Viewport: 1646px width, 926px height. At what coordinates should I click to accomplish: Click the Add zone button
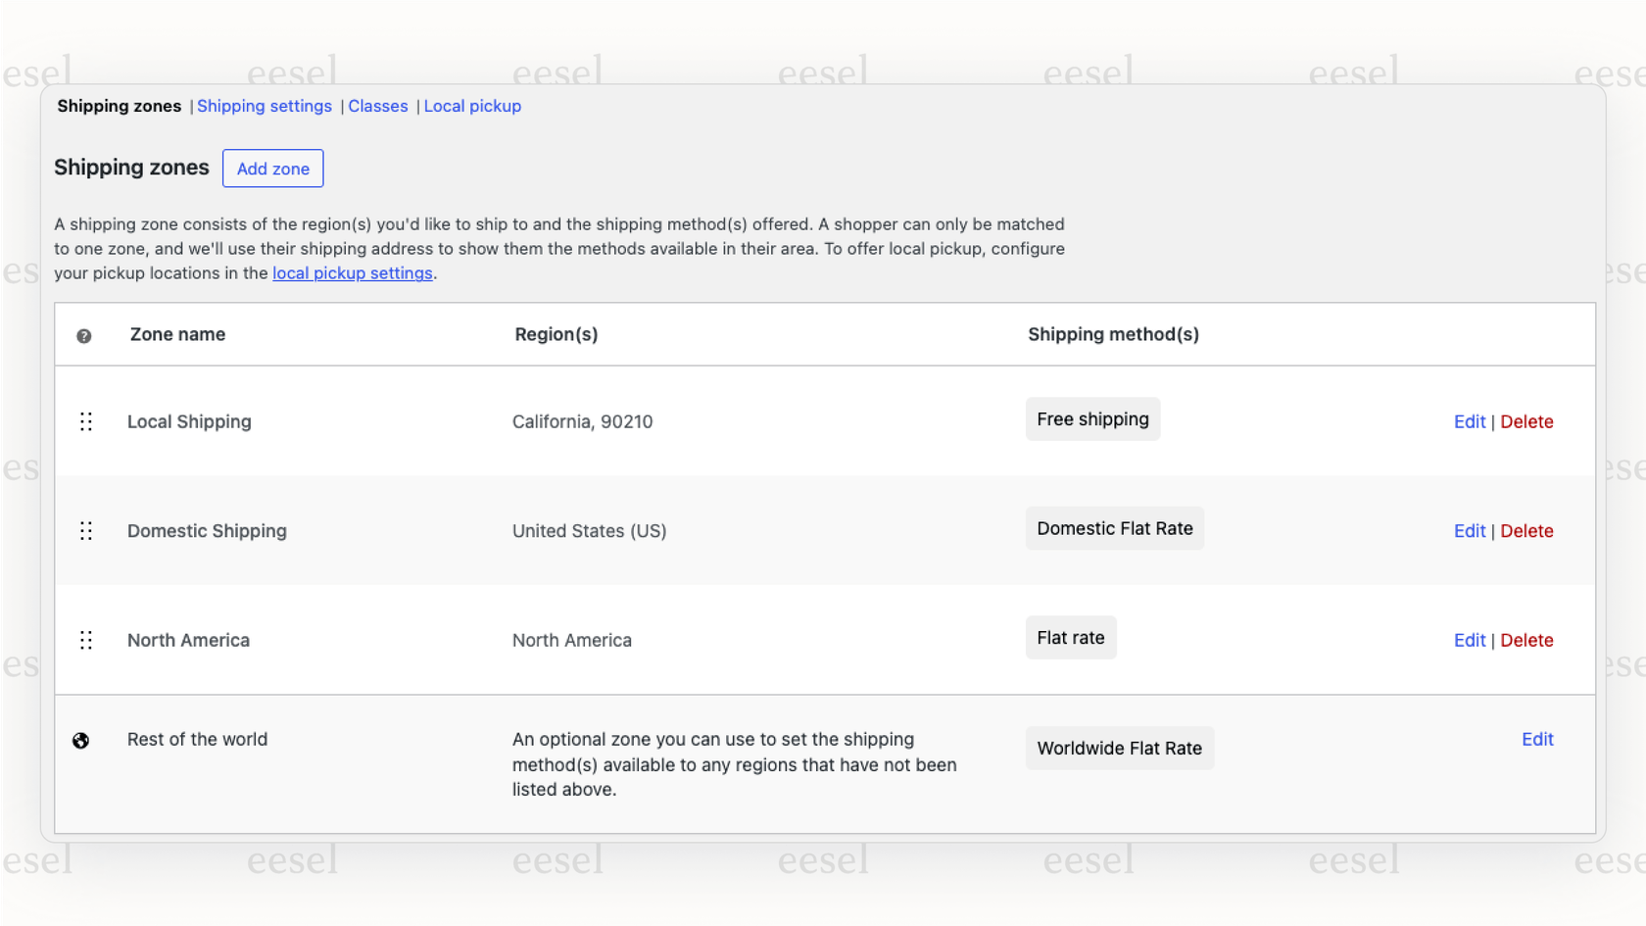click(272, 168)
